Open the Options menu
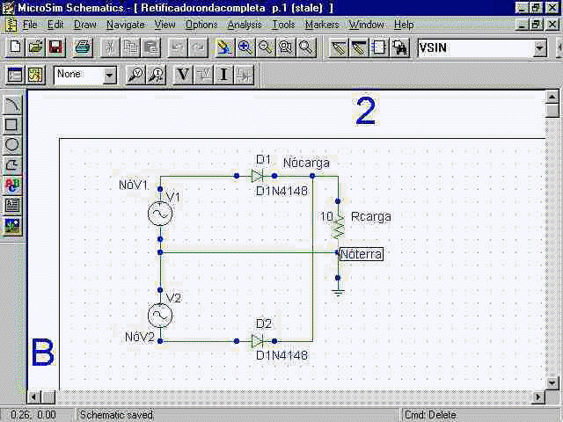 (201, 25)
